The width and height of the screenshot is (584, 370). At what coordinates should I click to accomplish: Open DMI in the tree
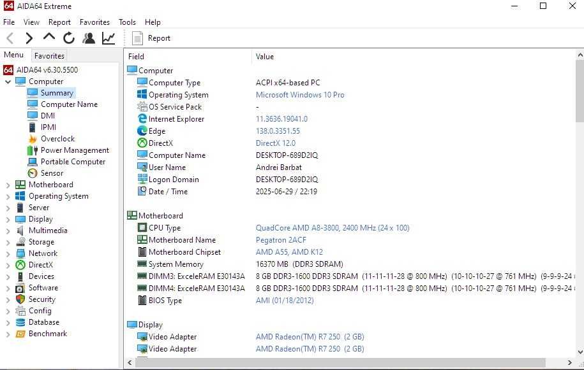pyautogui.click(x=48, y=115)
